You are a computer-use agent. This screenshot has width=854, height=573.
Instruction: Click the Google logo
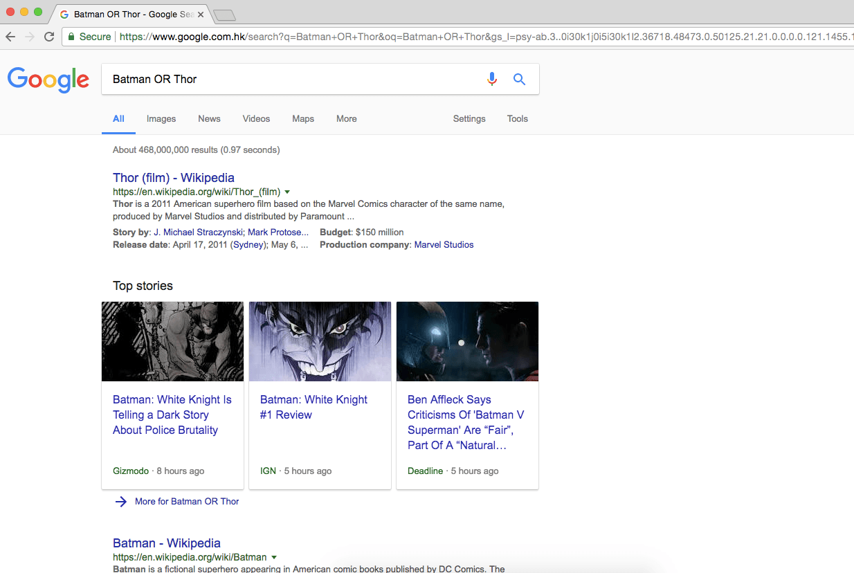pos(48,80)
